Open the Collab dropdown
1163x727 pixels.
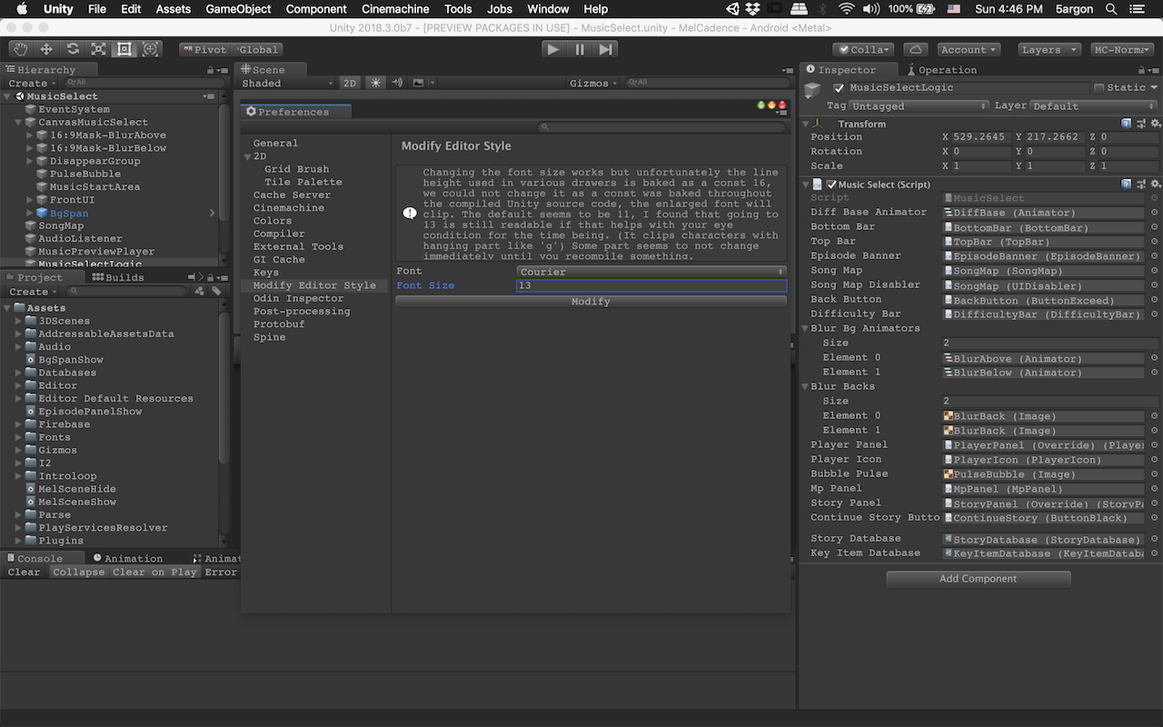864,49
